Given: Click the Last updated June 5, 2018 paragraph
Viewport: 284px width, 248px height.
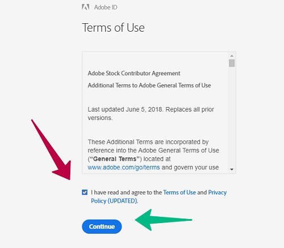Looking at the screenshot, I should [151, 113].
